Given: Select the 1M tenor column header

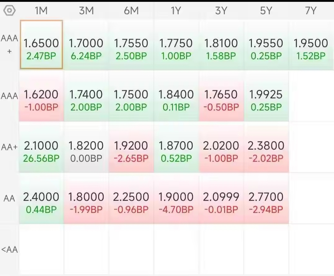Looking at the screenshot, I should [41, 11].
